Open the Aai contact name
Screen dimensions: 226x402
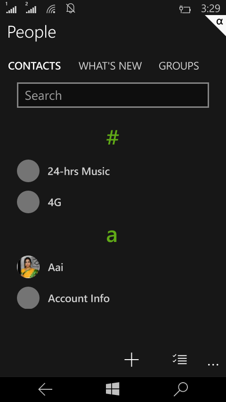tap(56, 267)
